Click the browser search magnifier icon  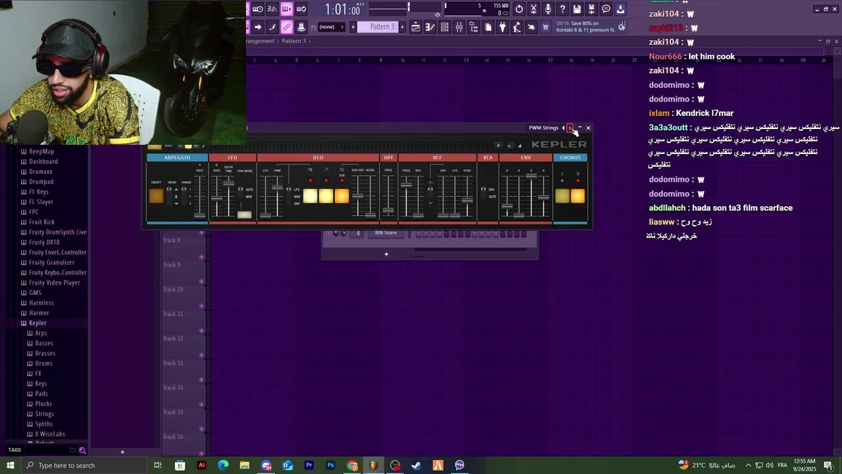[82, 450]
